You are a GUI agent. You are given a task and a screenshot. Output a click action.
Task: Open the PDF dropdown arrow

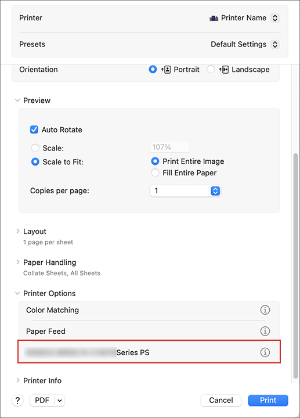(x=60, y=401)
